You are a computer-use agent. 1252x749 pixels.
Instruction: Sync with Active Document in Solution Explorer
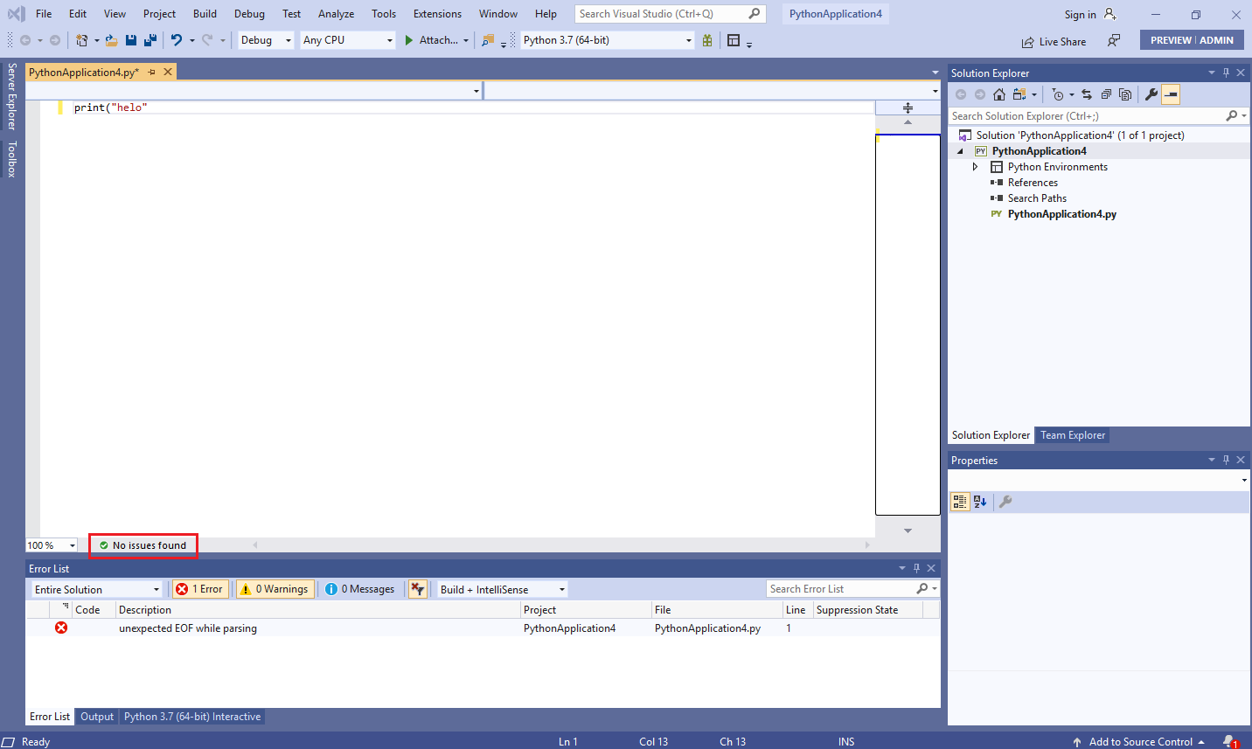pyautogui.click(x=1087, y=94)
